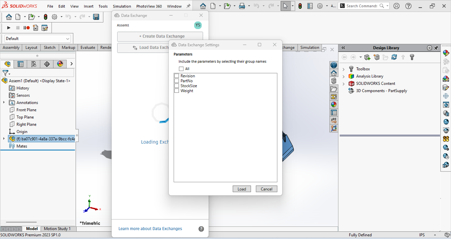Click the IPS units status bar entry
The height and width of the screenshot is (239, 451).
[x=422, y=235]
